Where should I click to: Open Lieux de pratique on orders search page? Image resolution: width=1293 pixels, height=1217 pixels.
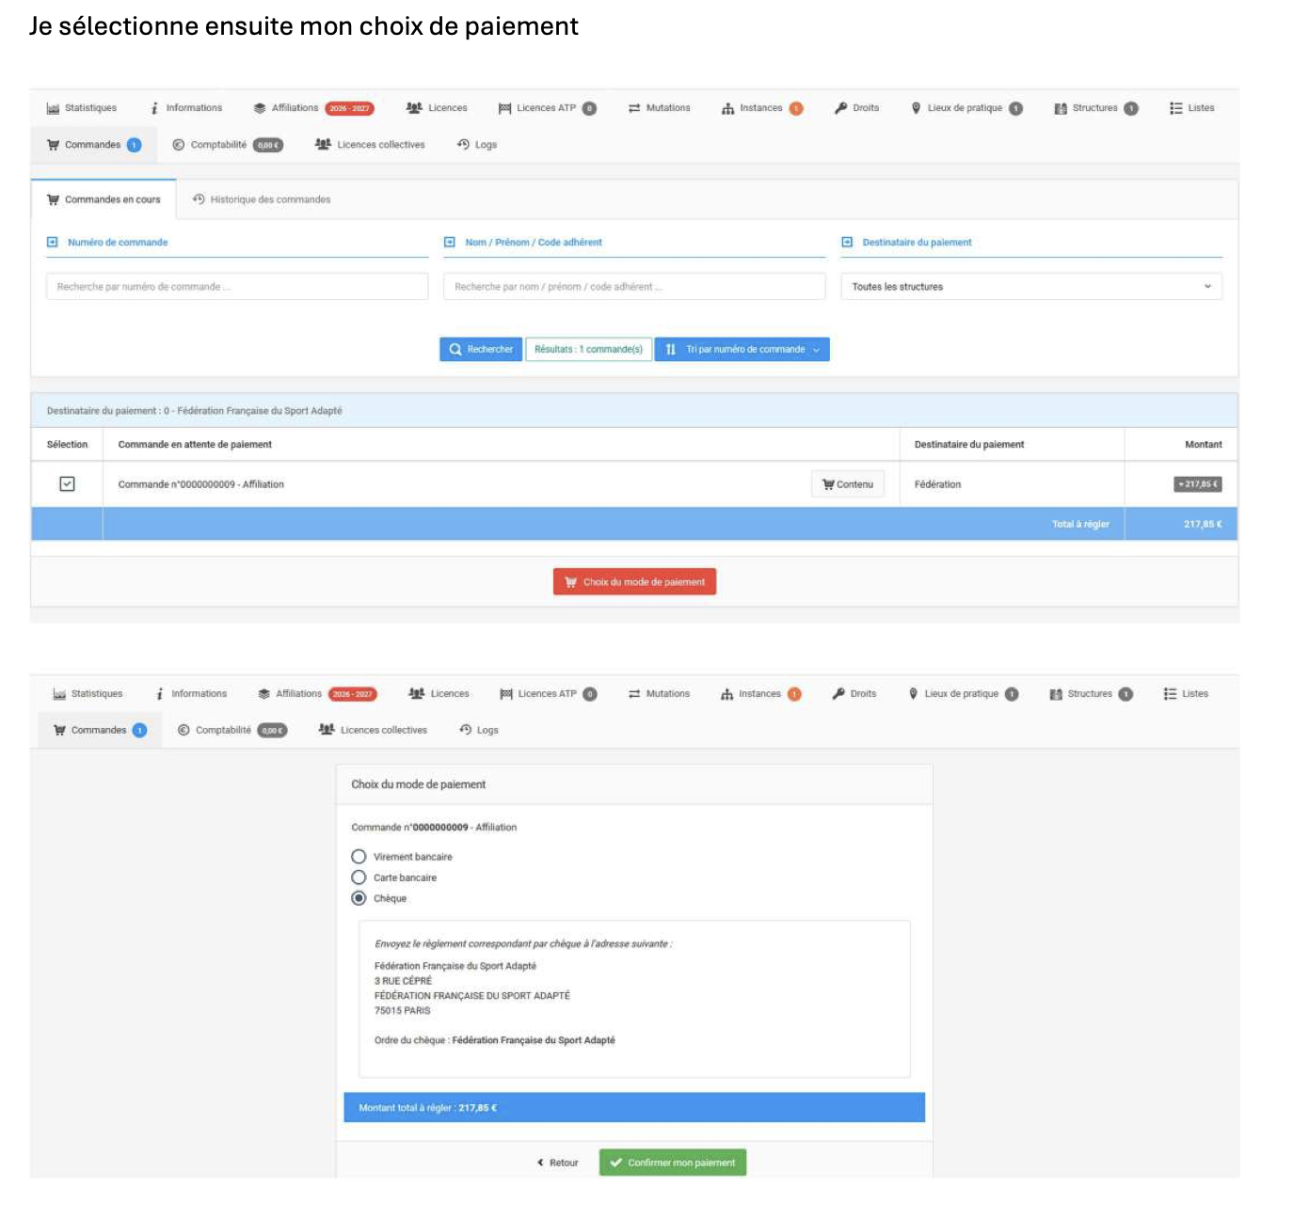[966, 108]
